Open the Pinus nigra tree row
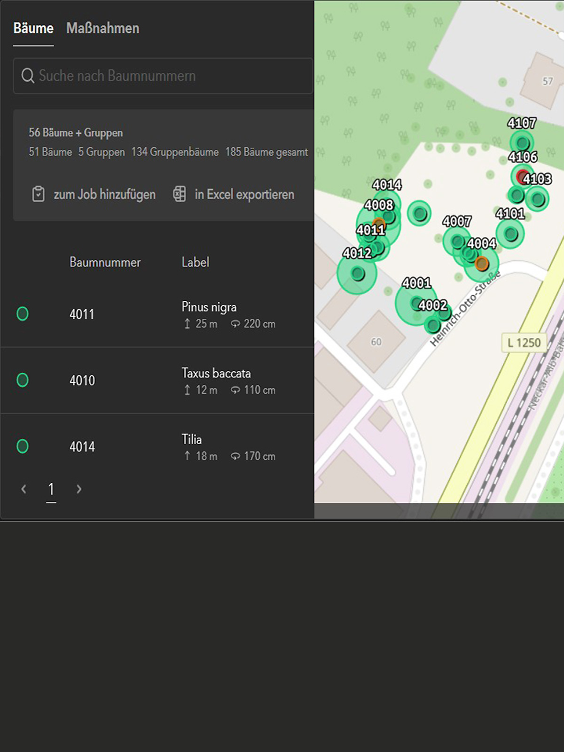 click(x=209, y=314)
